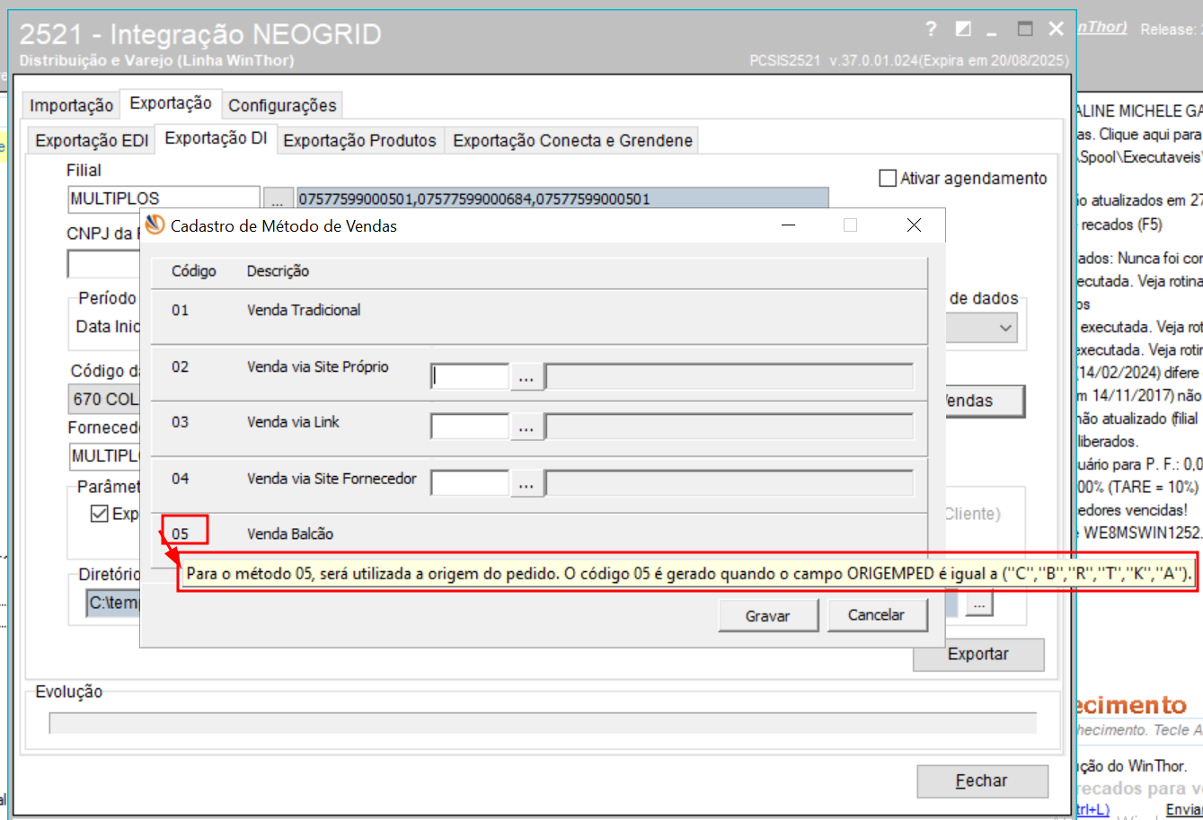Click the Venda via Link label
1203x820 pixels.
pos(293,422)
